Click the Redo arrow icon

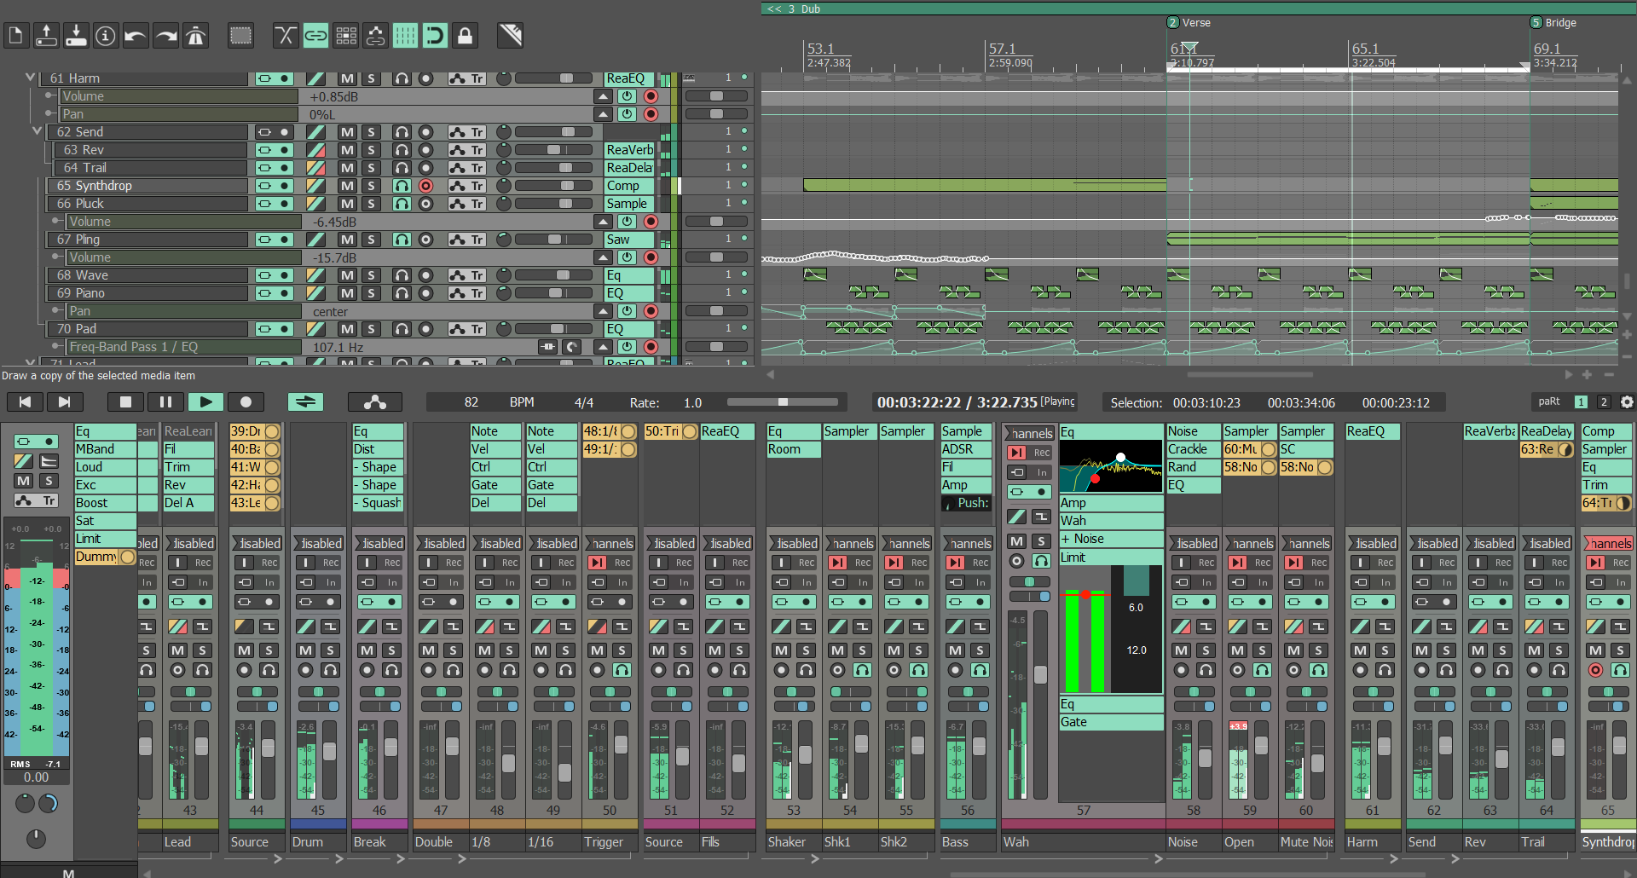pyautogui.click(x=166, y=36)
